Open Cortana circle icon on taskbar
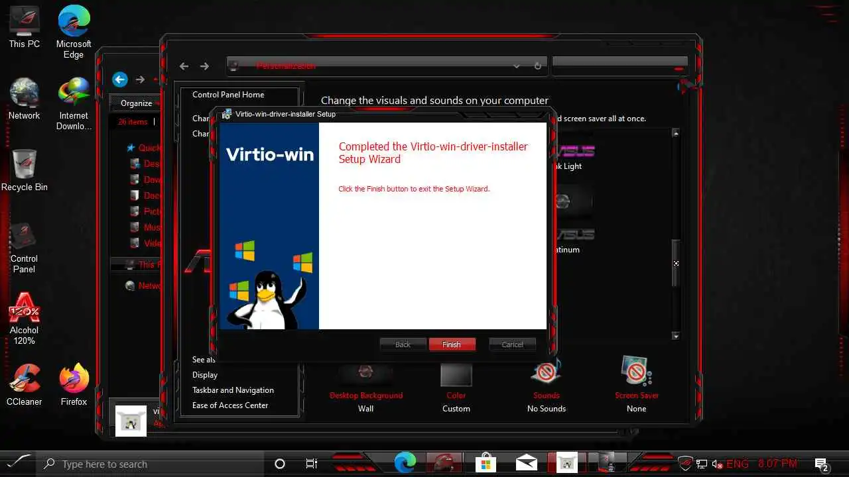The width and height of the screenshot is (849, 477). point(280,464)
